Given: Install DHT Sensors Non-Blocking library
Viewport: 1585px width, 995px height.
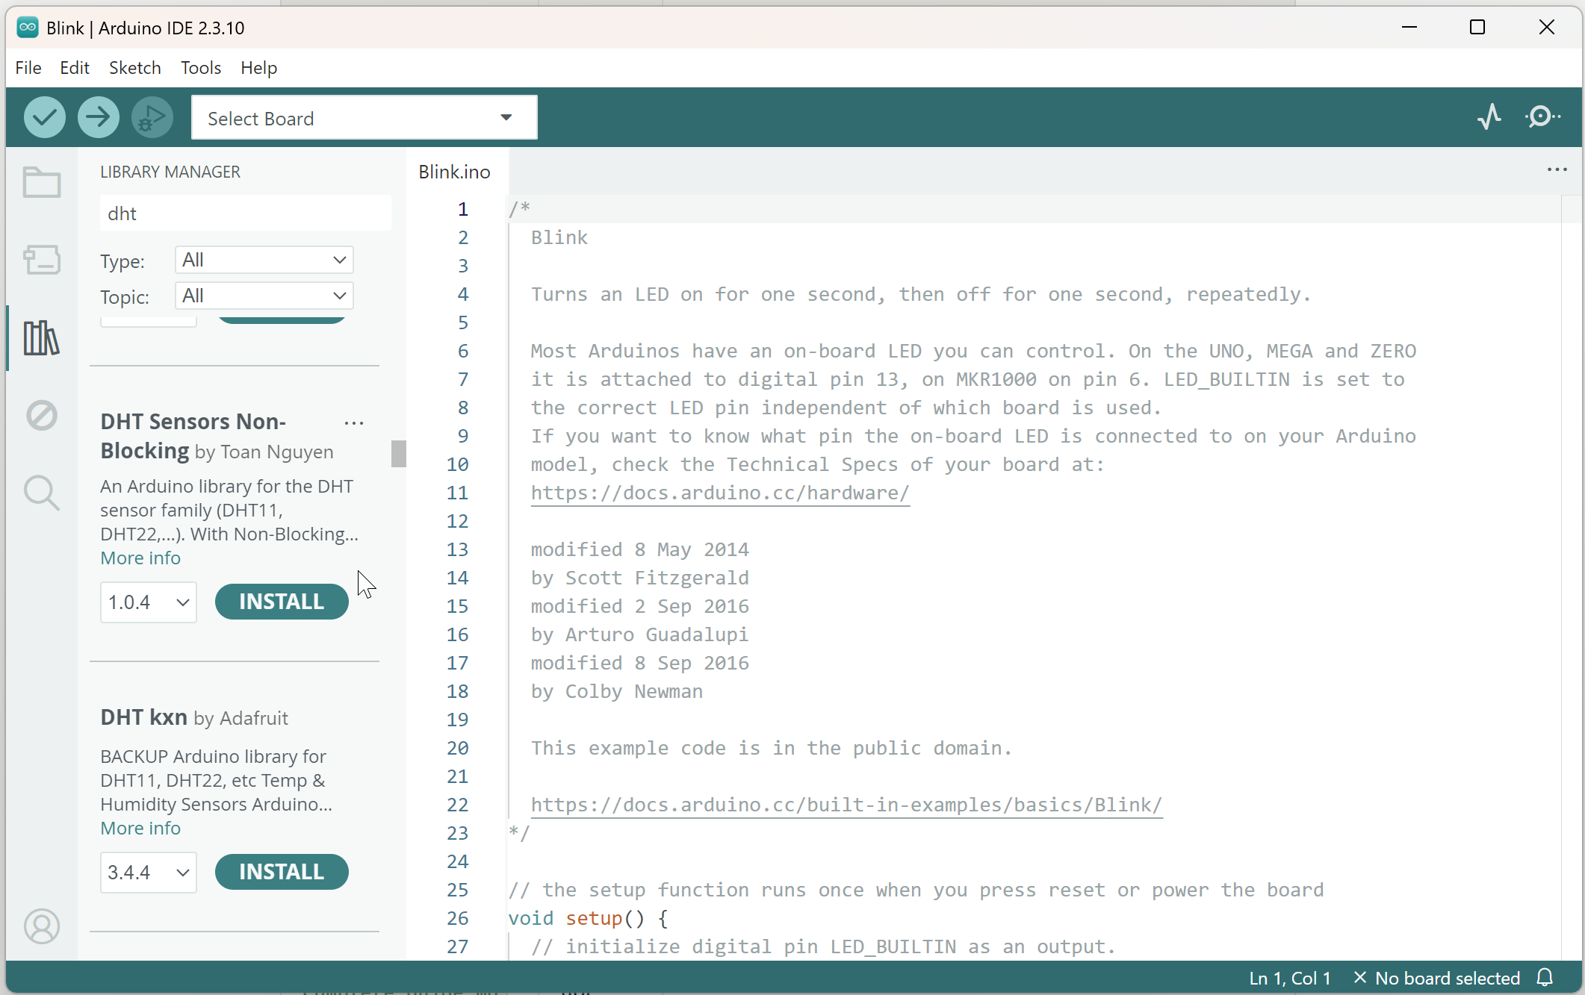Looking at the screenshot, I should click(282, 602).
